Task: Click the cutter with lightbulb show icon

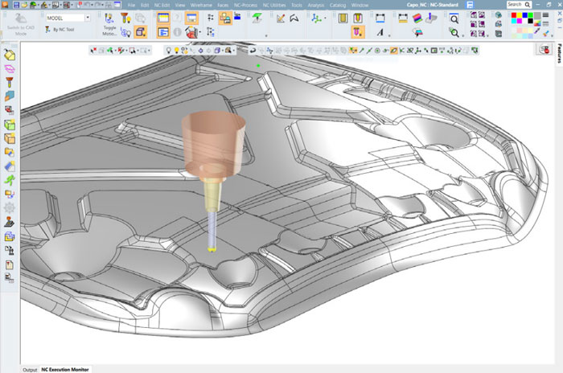Action: tap(125, 18)
